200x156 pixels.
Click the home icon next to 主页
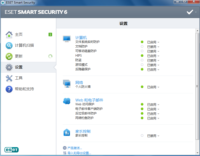pyautogui.click(x=9, y=34)
